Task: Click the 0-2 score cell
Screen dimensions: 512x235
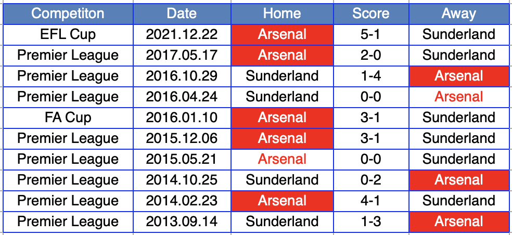Action: [x=370, y=180]
